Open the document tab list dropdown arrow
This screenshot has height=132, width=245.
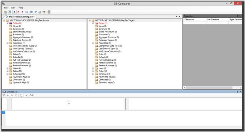177,16
